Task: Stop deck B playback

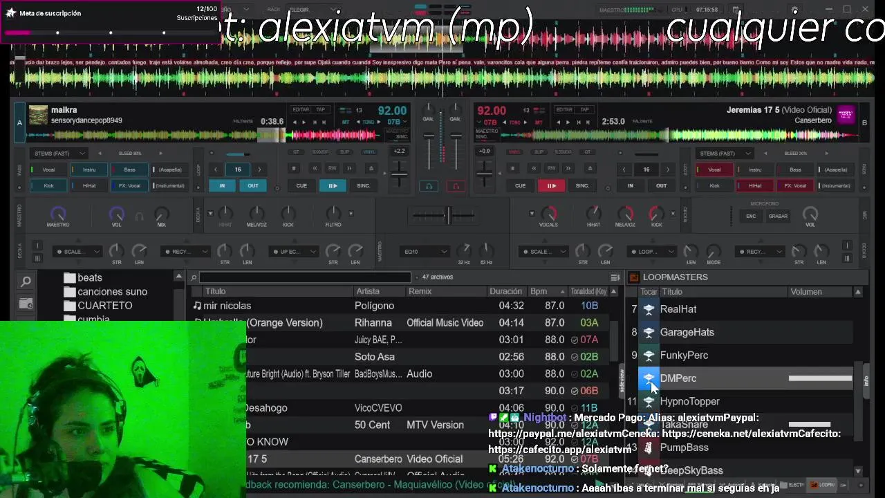Action: (x=512, y=168)
